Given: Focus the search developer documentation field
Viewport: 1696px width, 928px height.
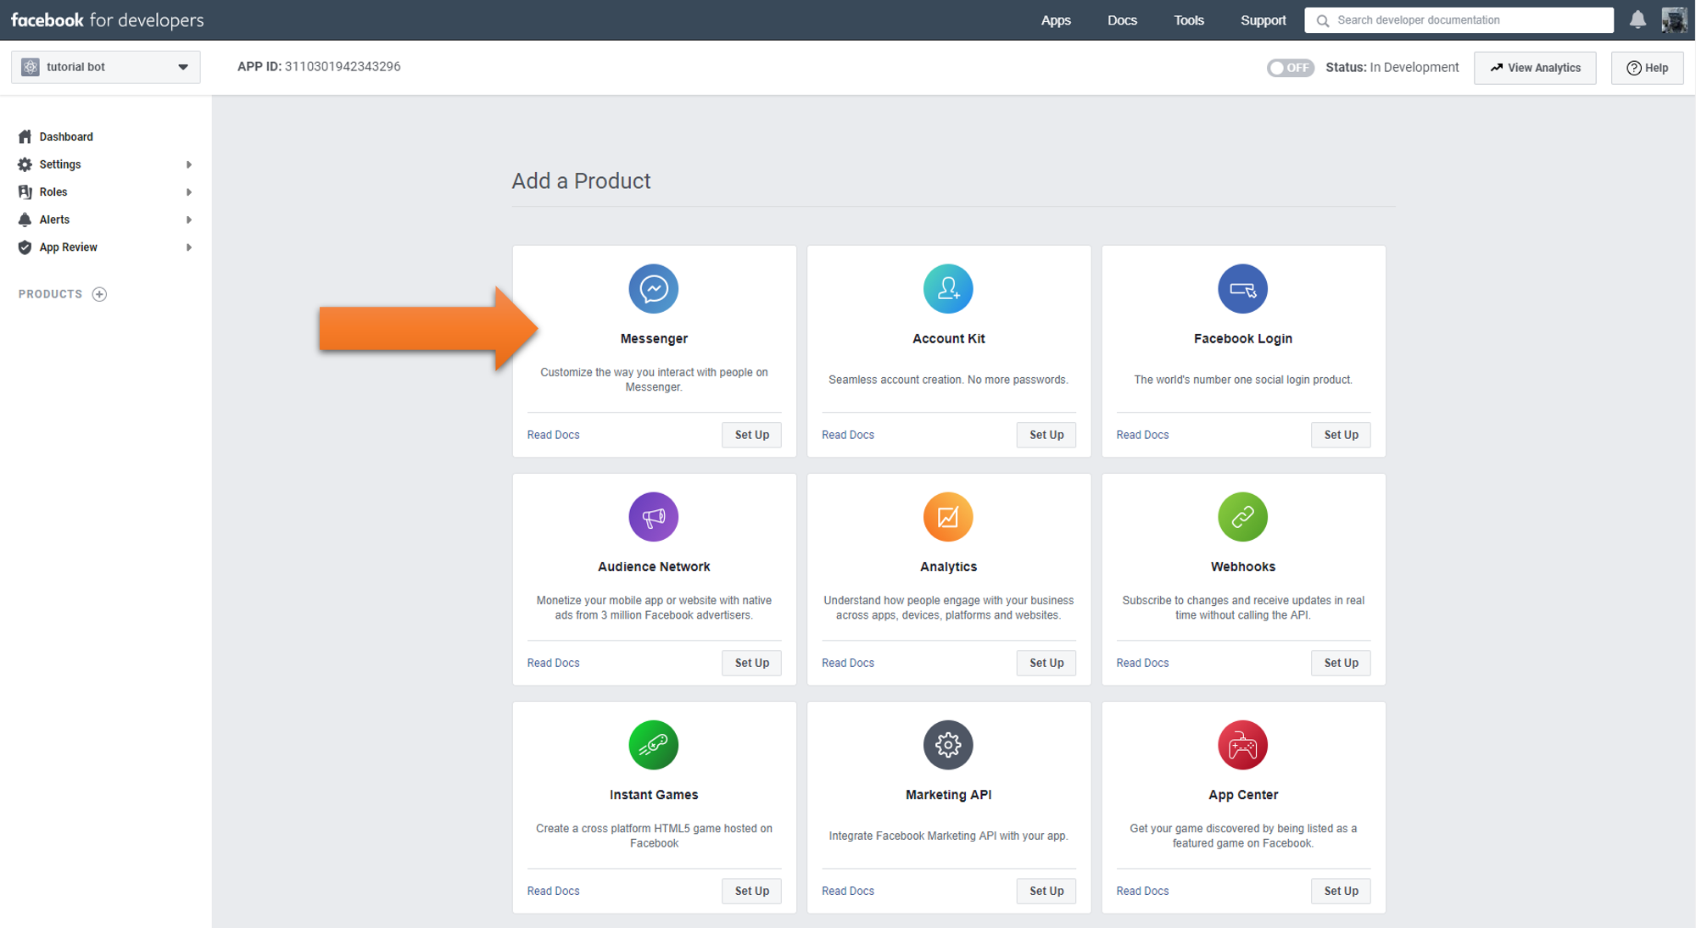Looking at the screenshot, I should click(1467, 20).
